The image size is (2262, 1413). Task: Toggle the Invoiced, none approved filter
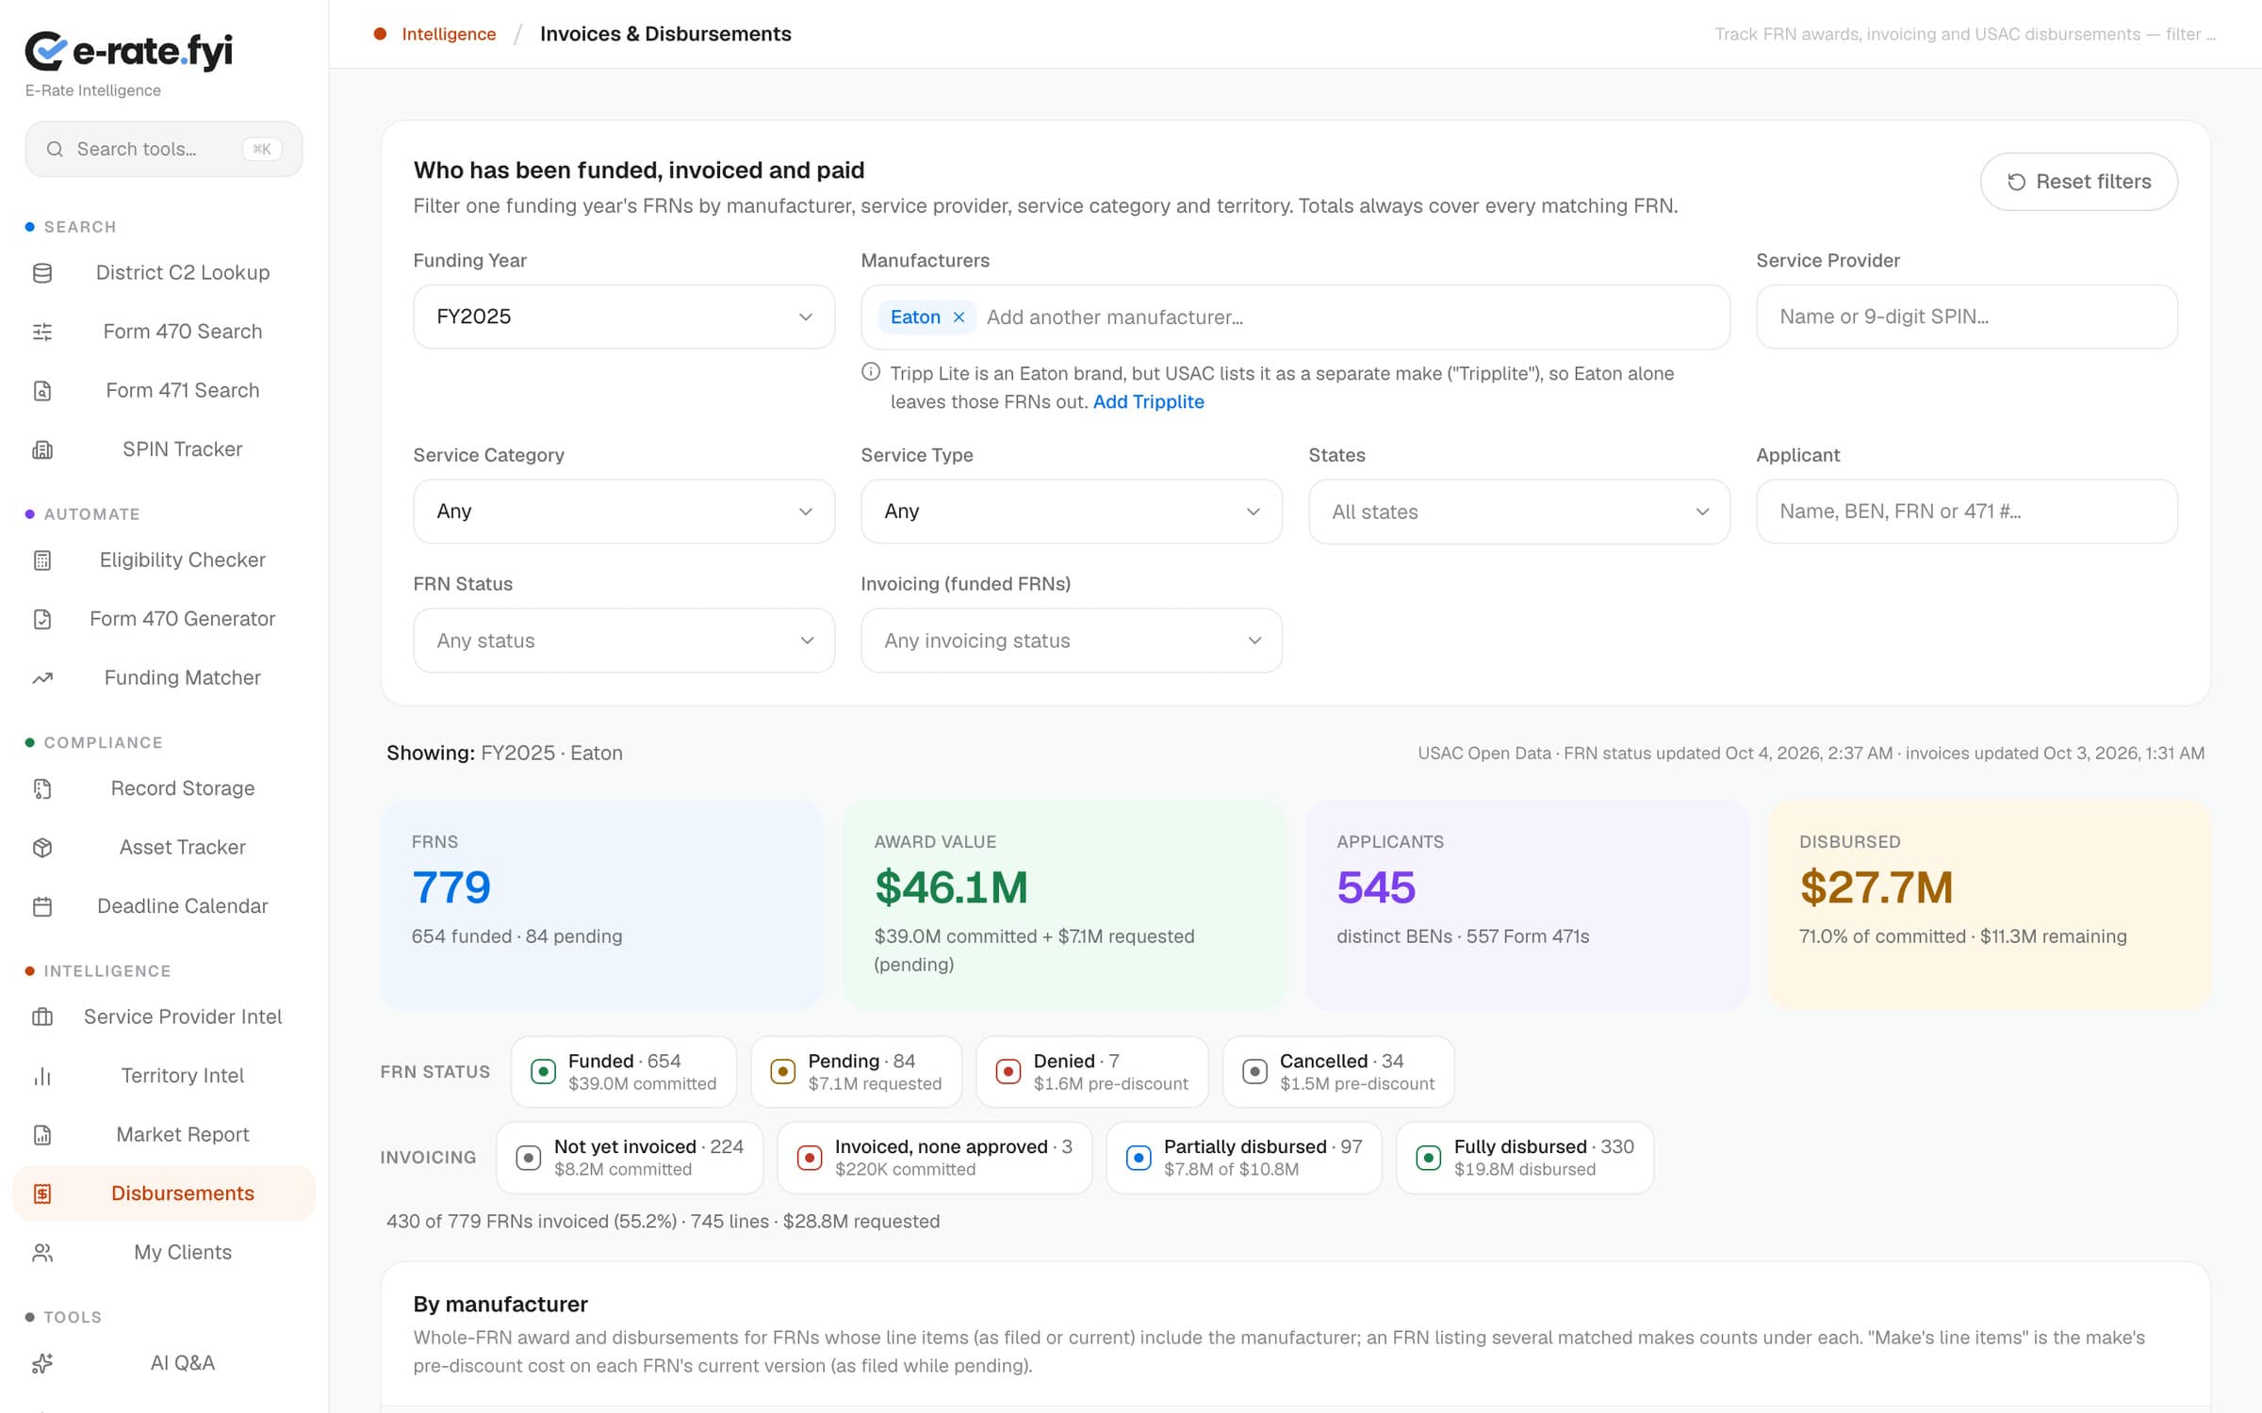[935, 1158]
